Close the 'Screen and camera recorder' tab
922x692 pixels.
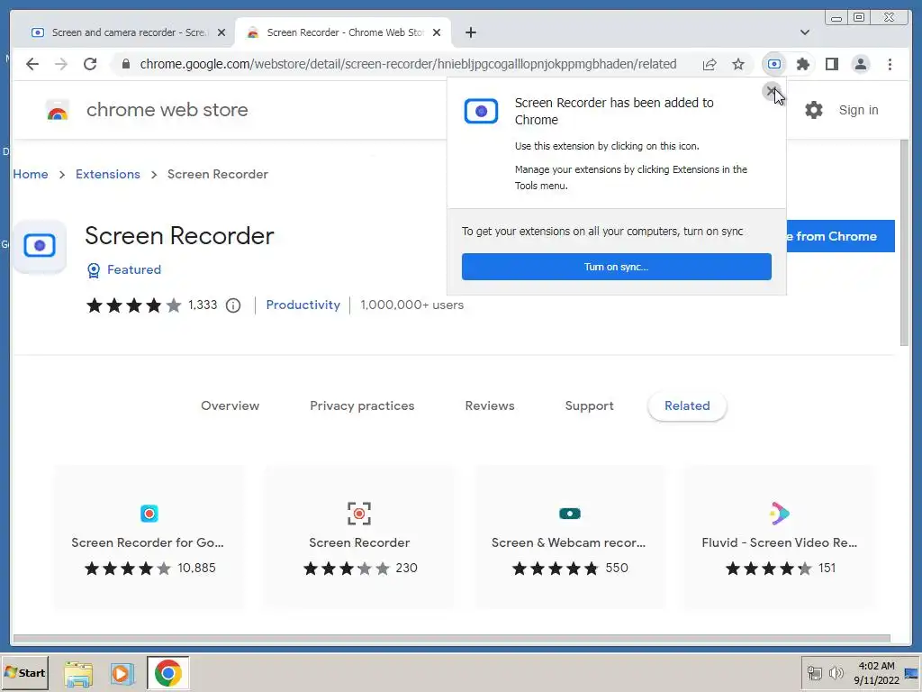pos(221,32)
